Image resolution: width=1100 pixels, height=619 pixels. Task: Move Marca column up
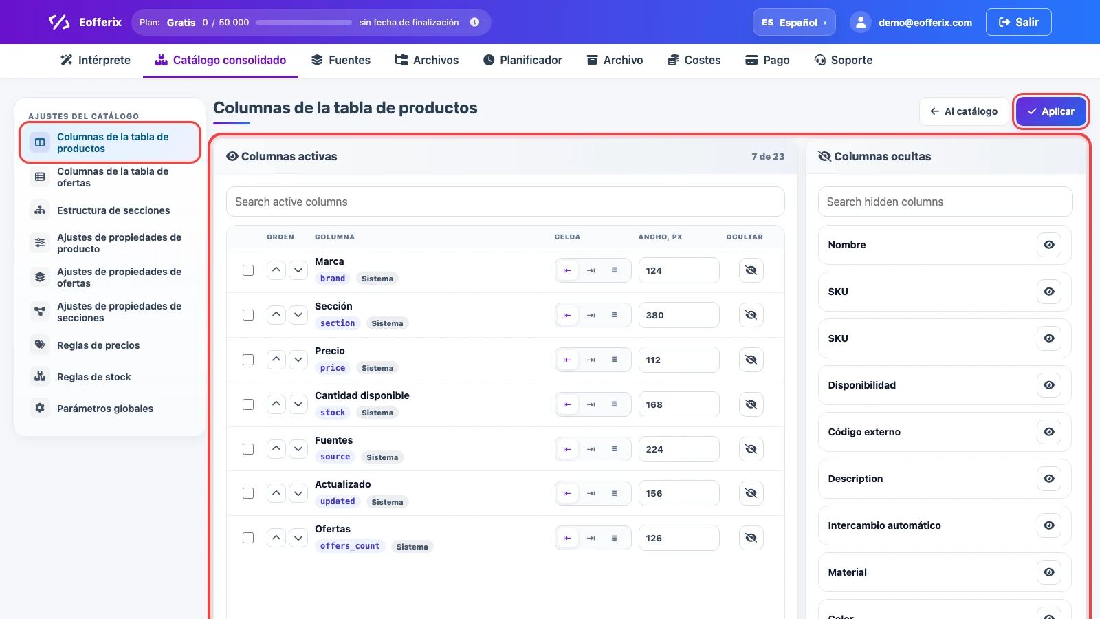point(276,270)
